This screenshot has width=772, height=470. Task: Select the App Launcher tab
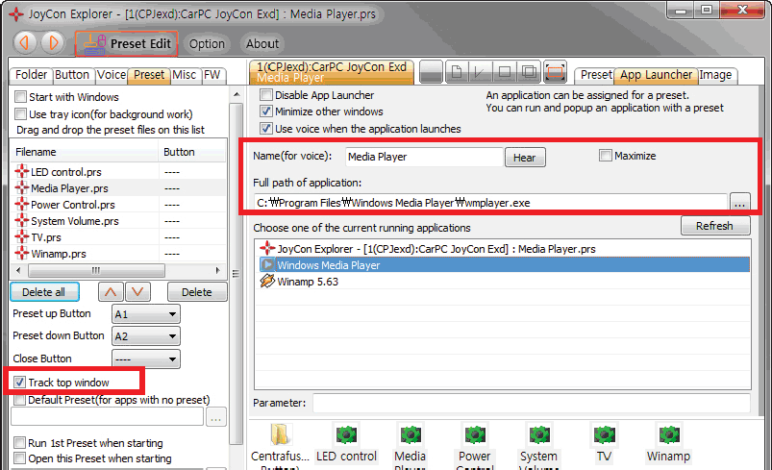click(x=656, y=75)
